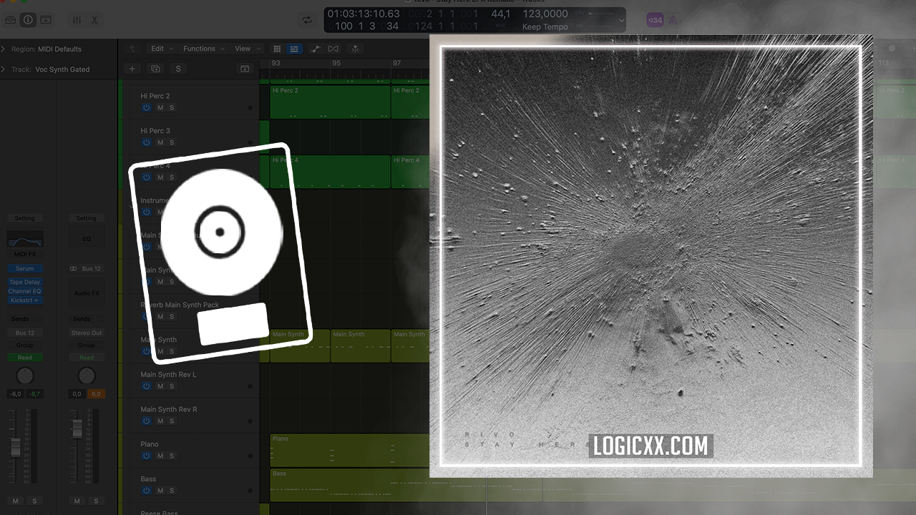916x515 pixels.
Task: Click the Stereo Out volume fader
Action: pyautogui.click(x=77, y=428)
